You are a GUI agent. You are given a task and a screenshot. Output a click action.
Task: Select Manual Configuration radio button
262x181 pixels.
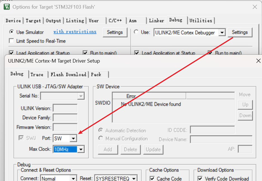(101, 138)
